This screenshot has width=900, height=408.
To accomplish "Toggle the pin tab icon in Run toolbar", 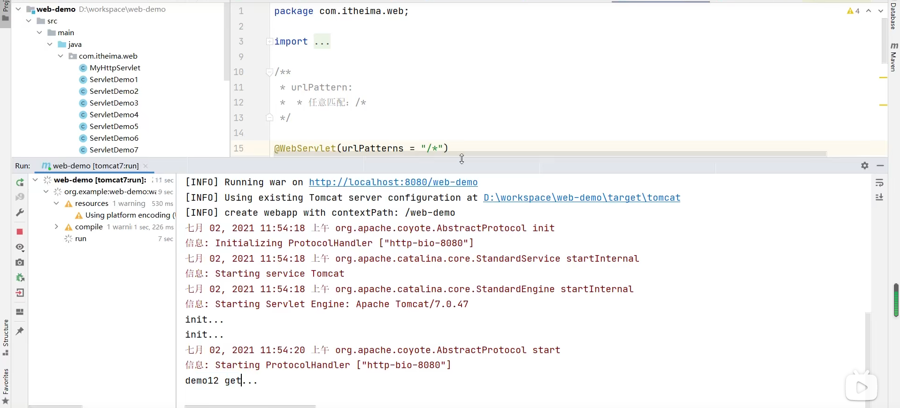I will (x=20, y=331).
